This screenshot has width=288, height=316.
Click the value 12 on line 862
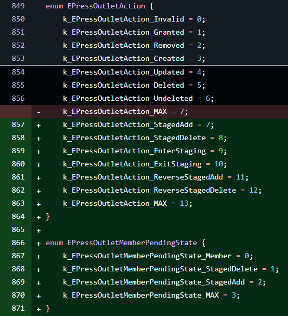point(253,190)
